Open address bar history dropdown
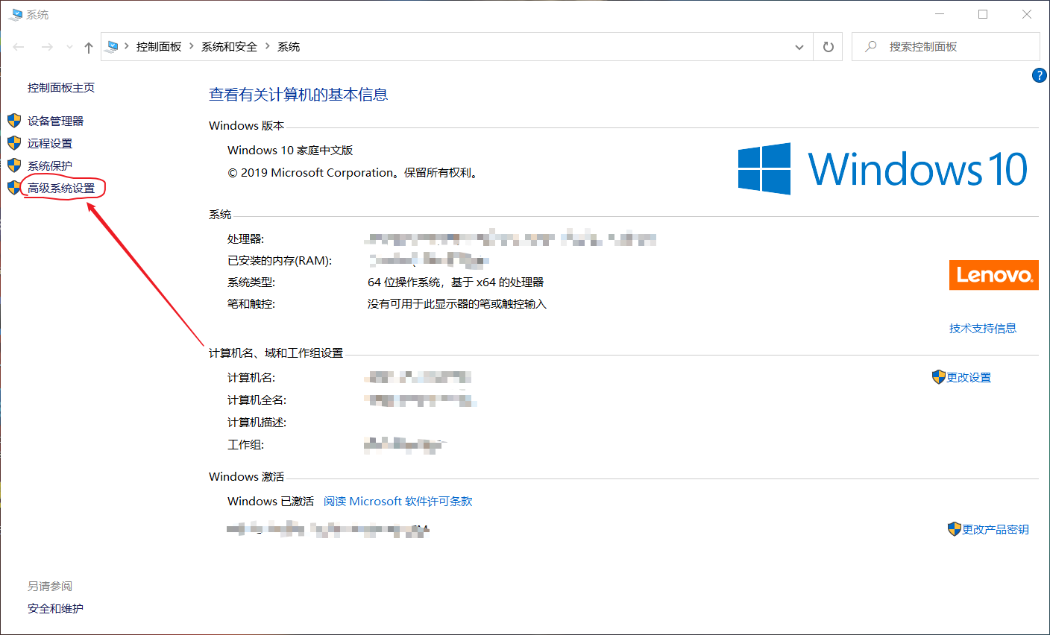 799,47
